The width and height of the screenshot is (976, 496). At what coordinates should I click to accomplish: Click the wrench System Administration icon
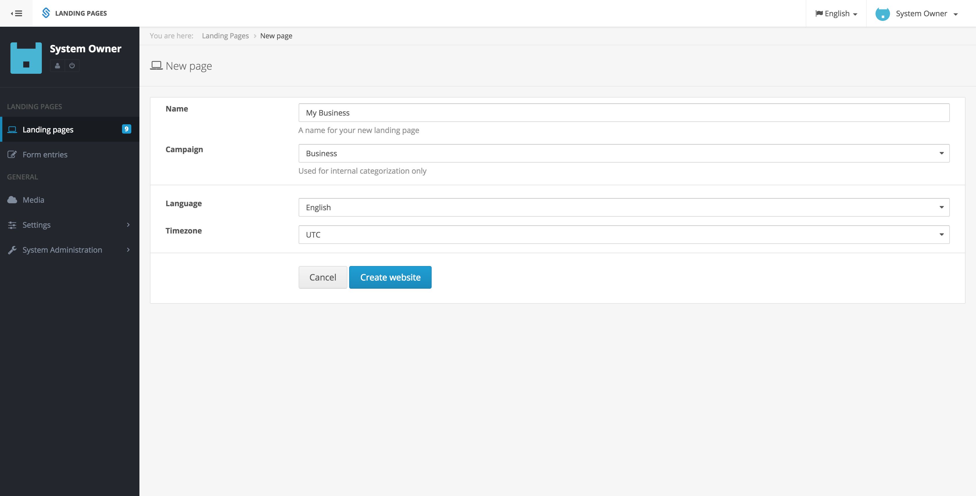click(x=12, y=250)
